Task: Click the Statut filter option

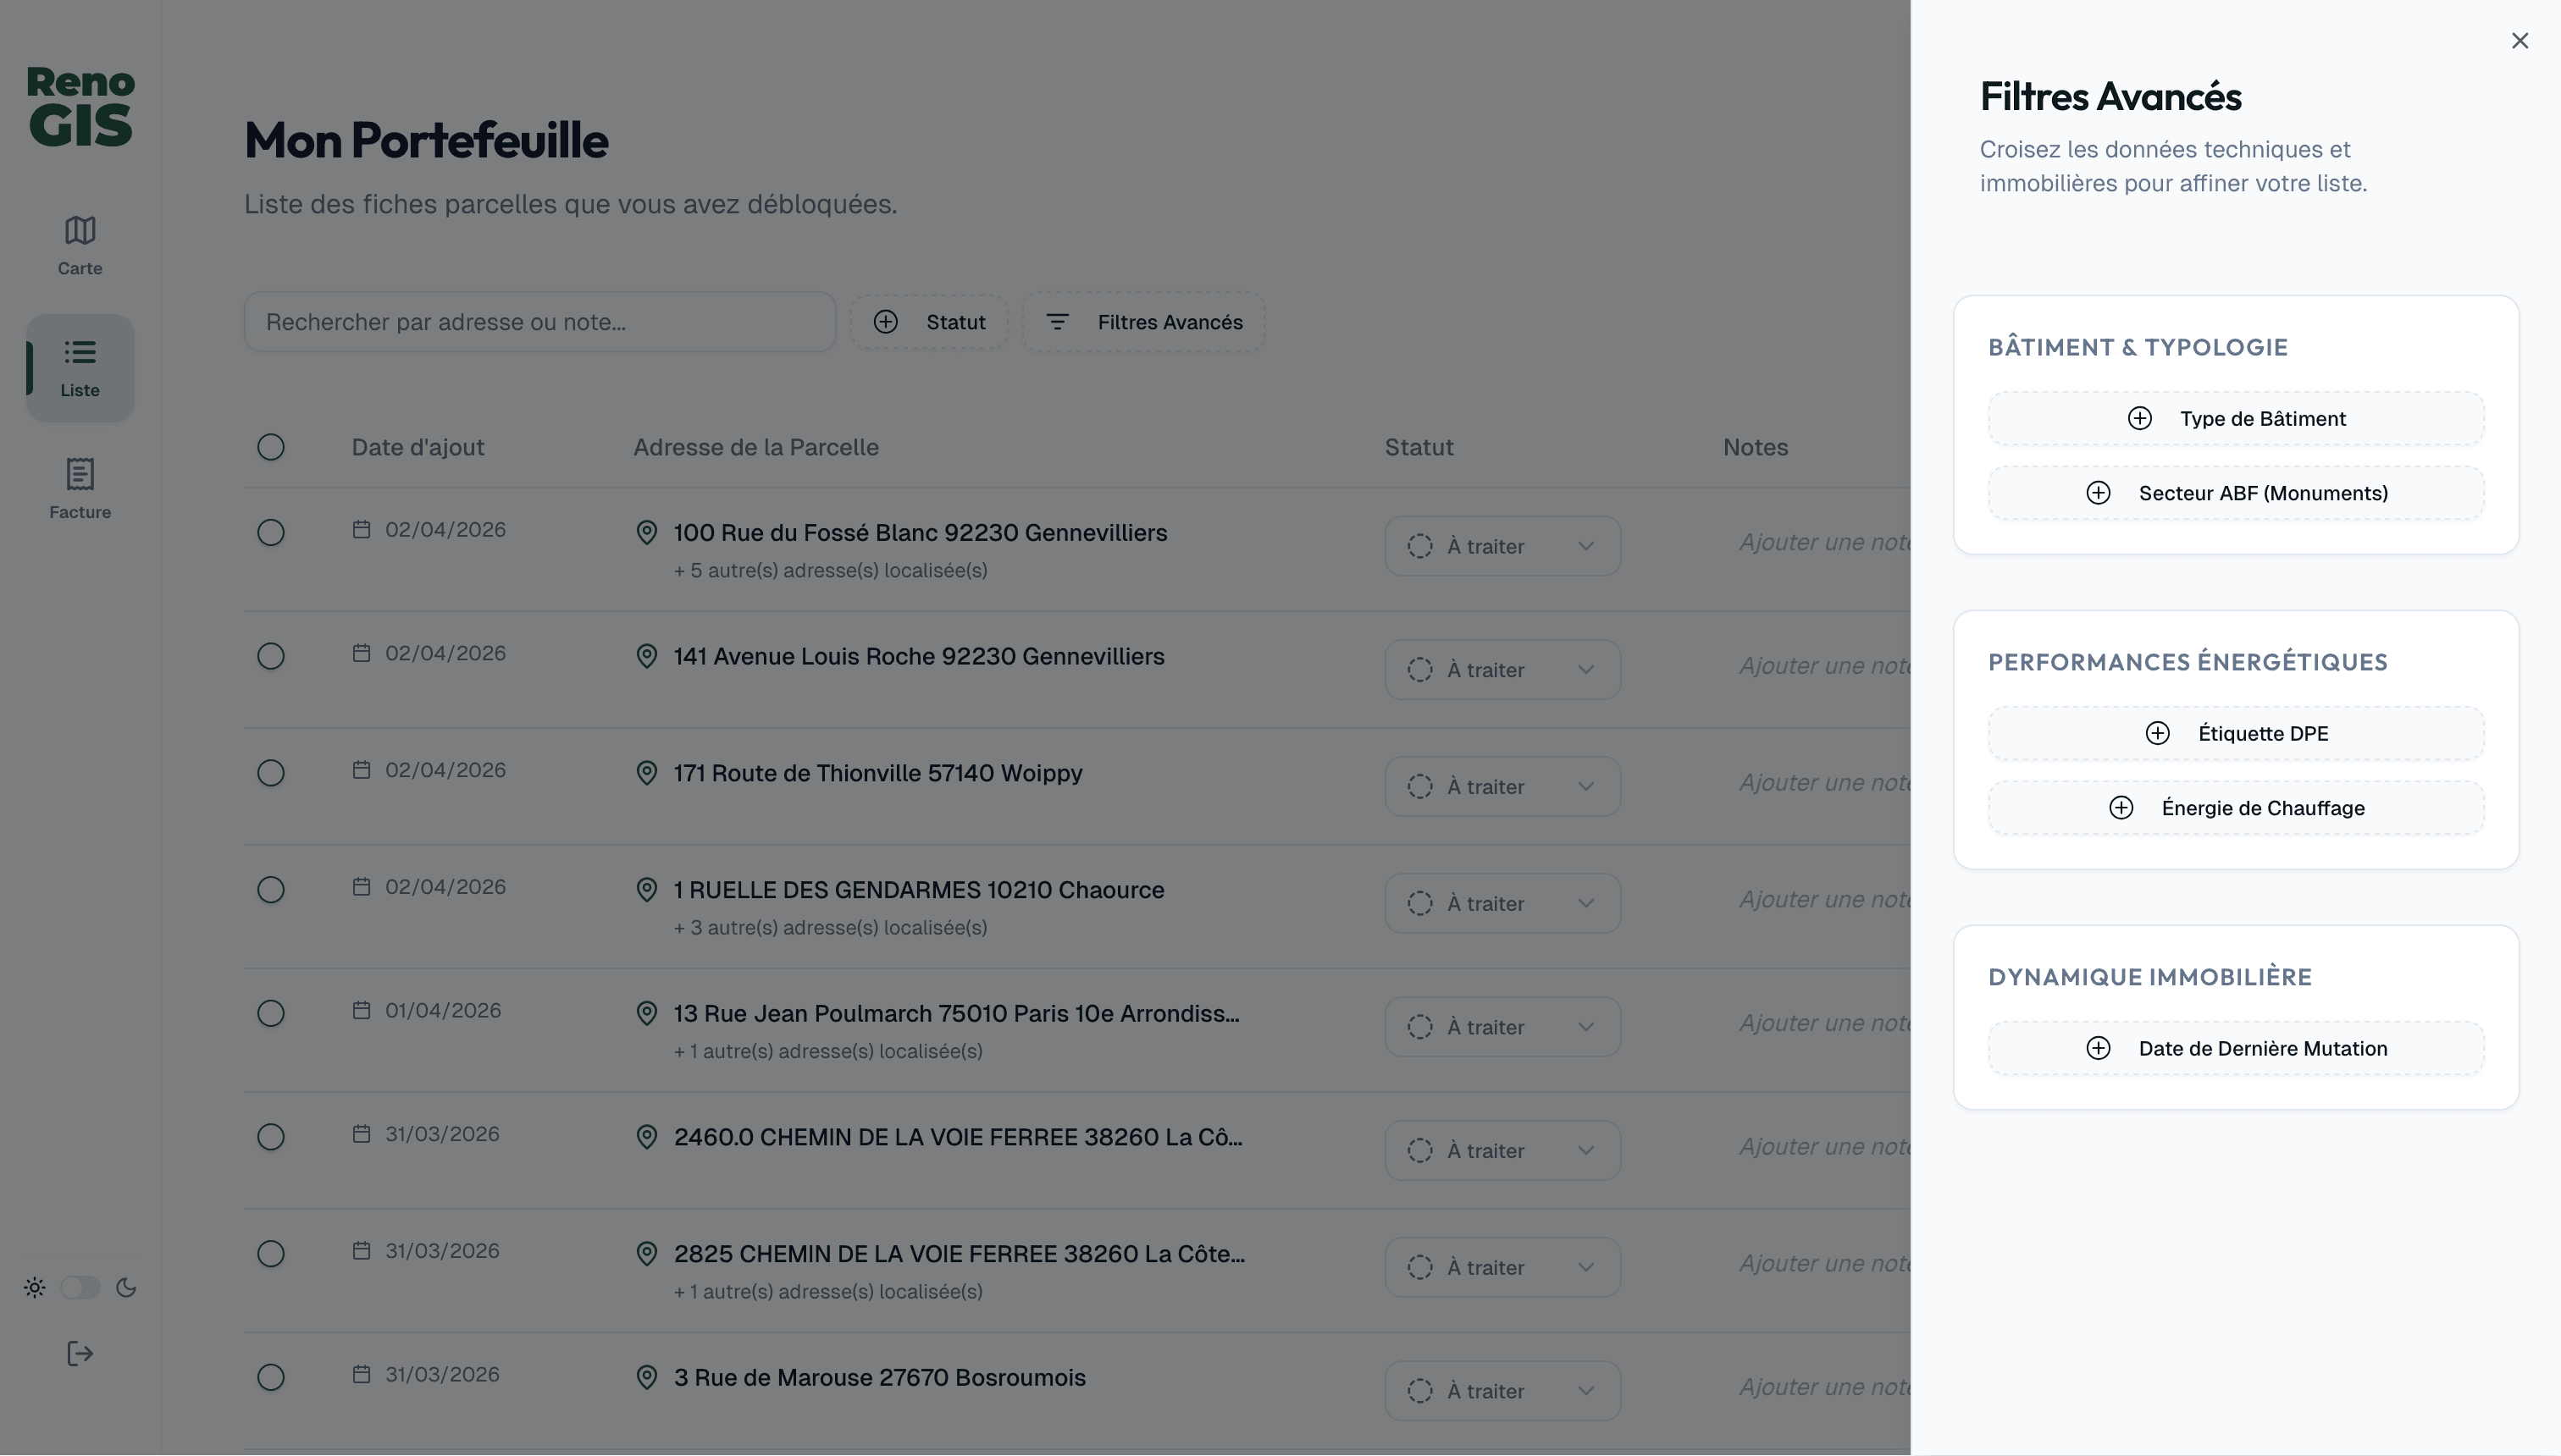Action: point(928,321)
